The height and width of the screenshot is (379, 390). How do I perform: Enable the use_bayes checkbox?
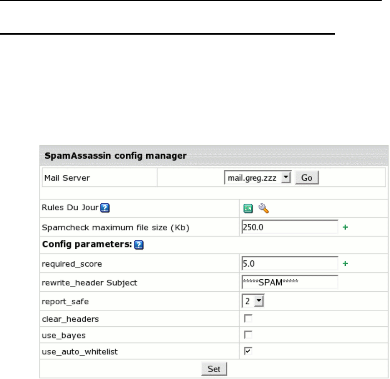(248, 335)
